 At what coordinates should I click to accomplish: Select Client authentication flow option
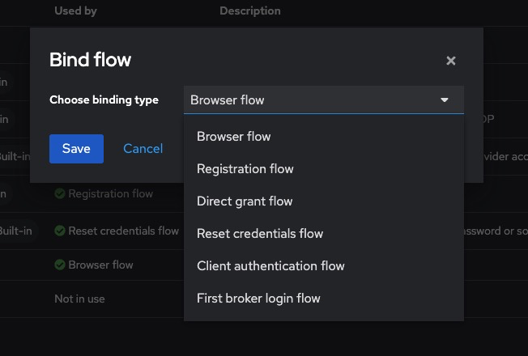pyautogui.click(x=270, y=266)
